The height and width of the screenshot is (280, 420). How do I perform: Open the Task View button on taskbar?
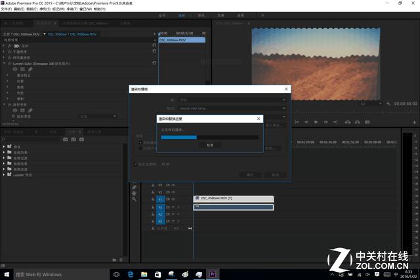pyautogui.click(x=117, y=274)
